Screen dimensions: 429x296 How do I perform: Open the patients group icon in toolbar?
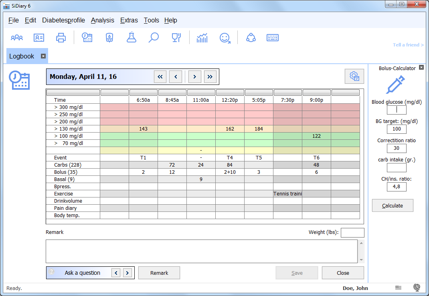coord(17,38)
